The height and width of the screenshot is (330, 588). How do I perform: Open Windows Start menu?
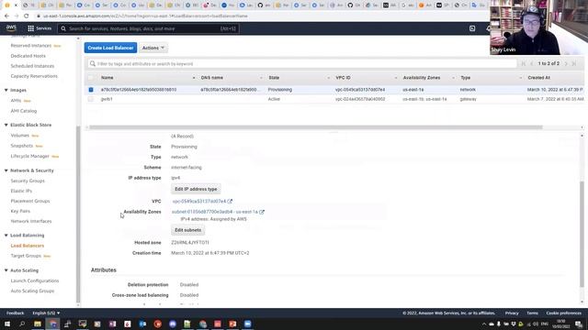pos(7,324)
